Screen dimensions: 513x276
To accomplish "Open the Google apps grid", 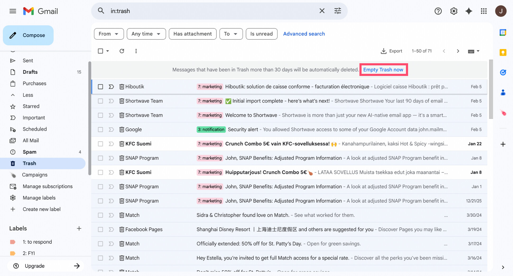I will tap(484, 11).
